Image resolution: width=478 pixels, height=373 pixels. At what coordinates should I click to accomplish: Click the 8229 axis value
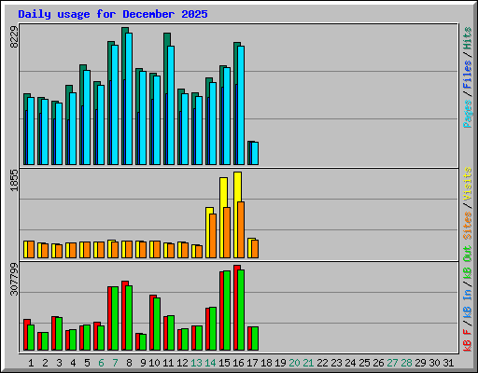[x=14, y=37]
